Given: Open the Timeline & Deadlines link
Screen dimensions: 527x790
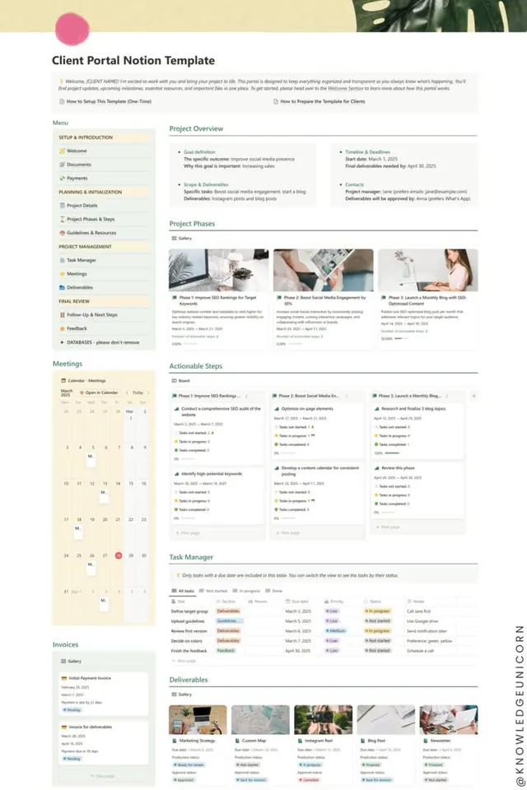Looking at the screenshot, I should pos(367,151).
